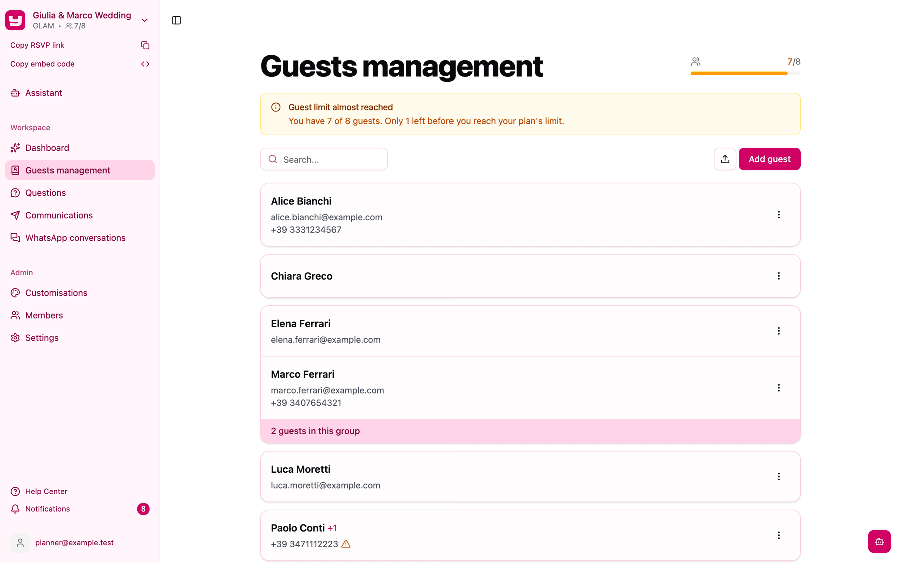Open options menu for Chiara Greco
The width and height of the screenshot is (901, 563).
point(779,276)
